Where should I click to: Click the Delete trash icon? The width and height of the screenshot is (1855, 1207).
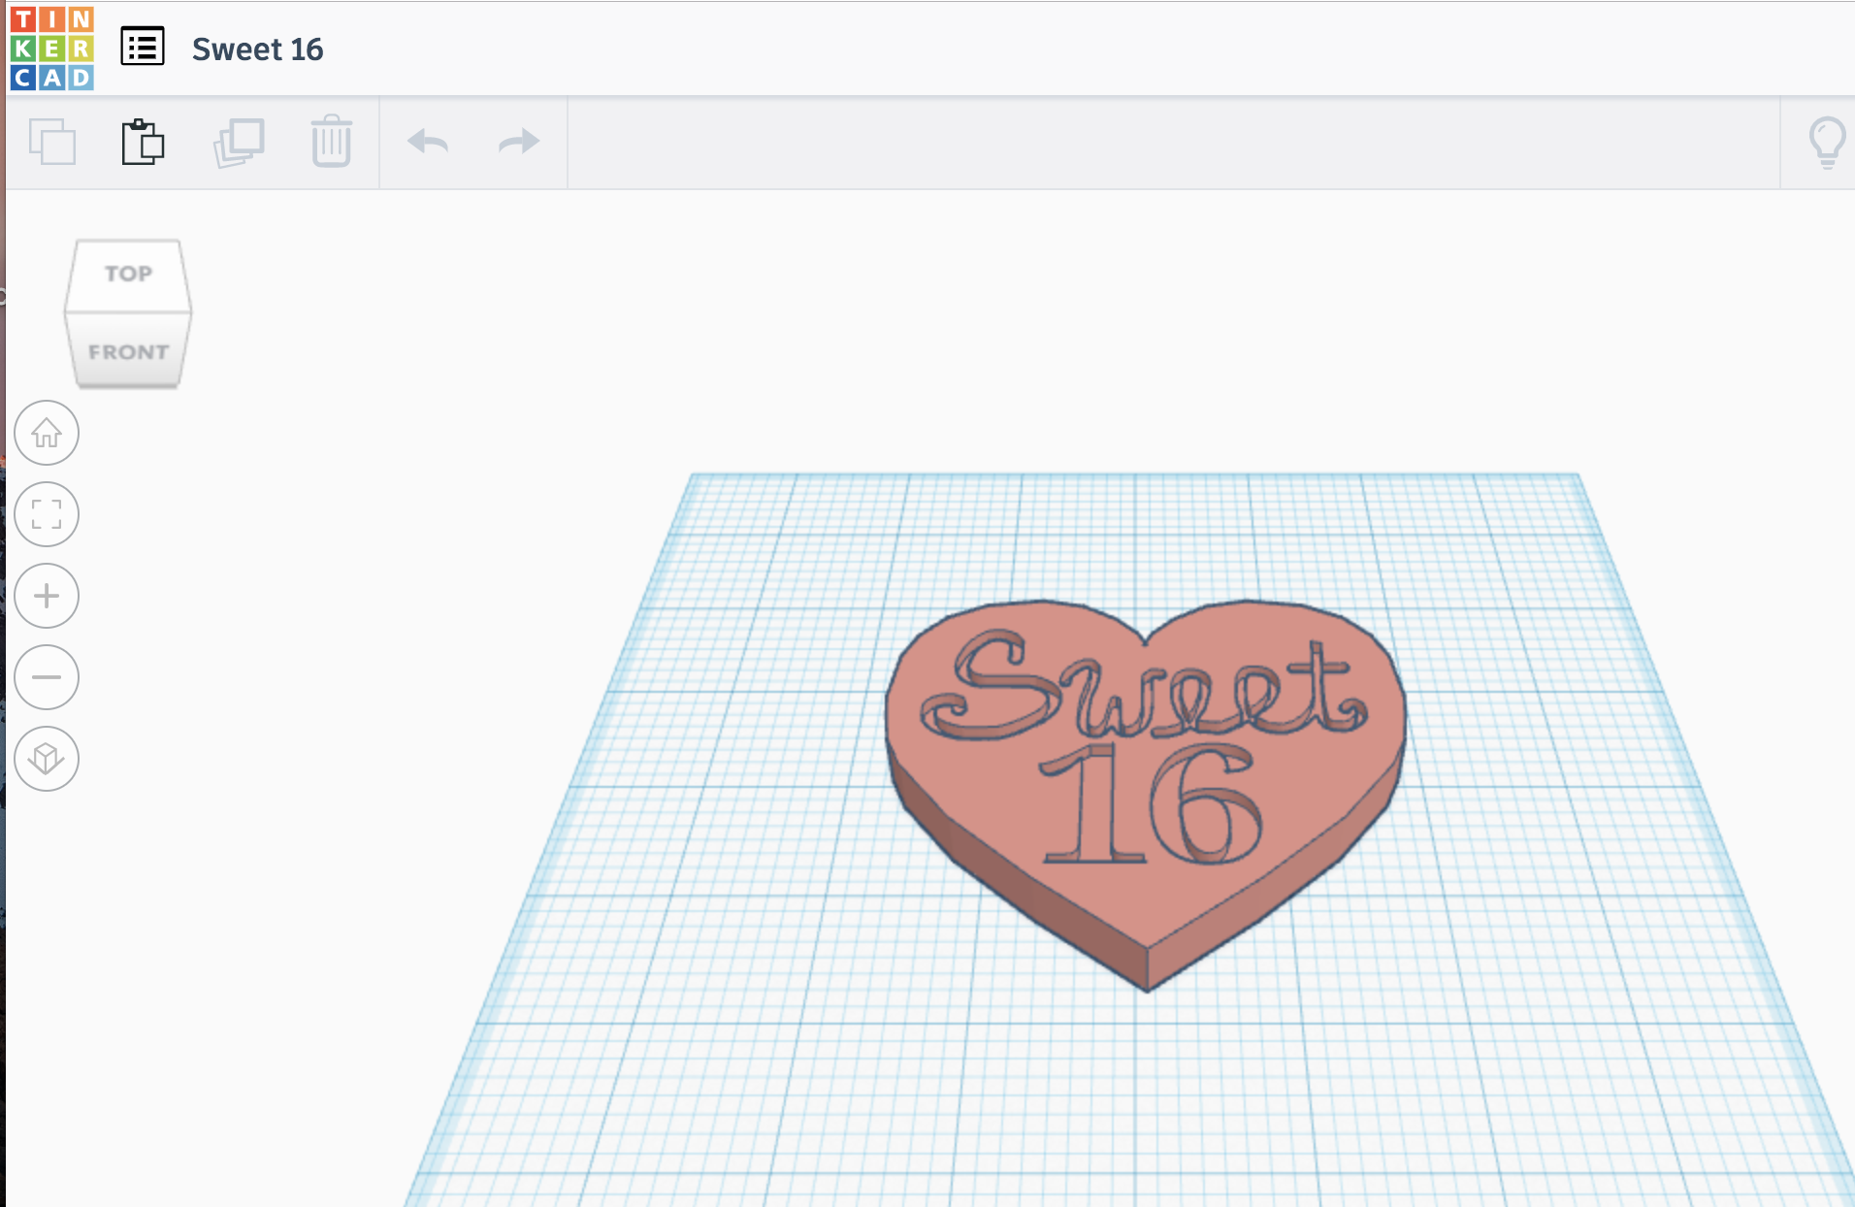pos(332,142)
